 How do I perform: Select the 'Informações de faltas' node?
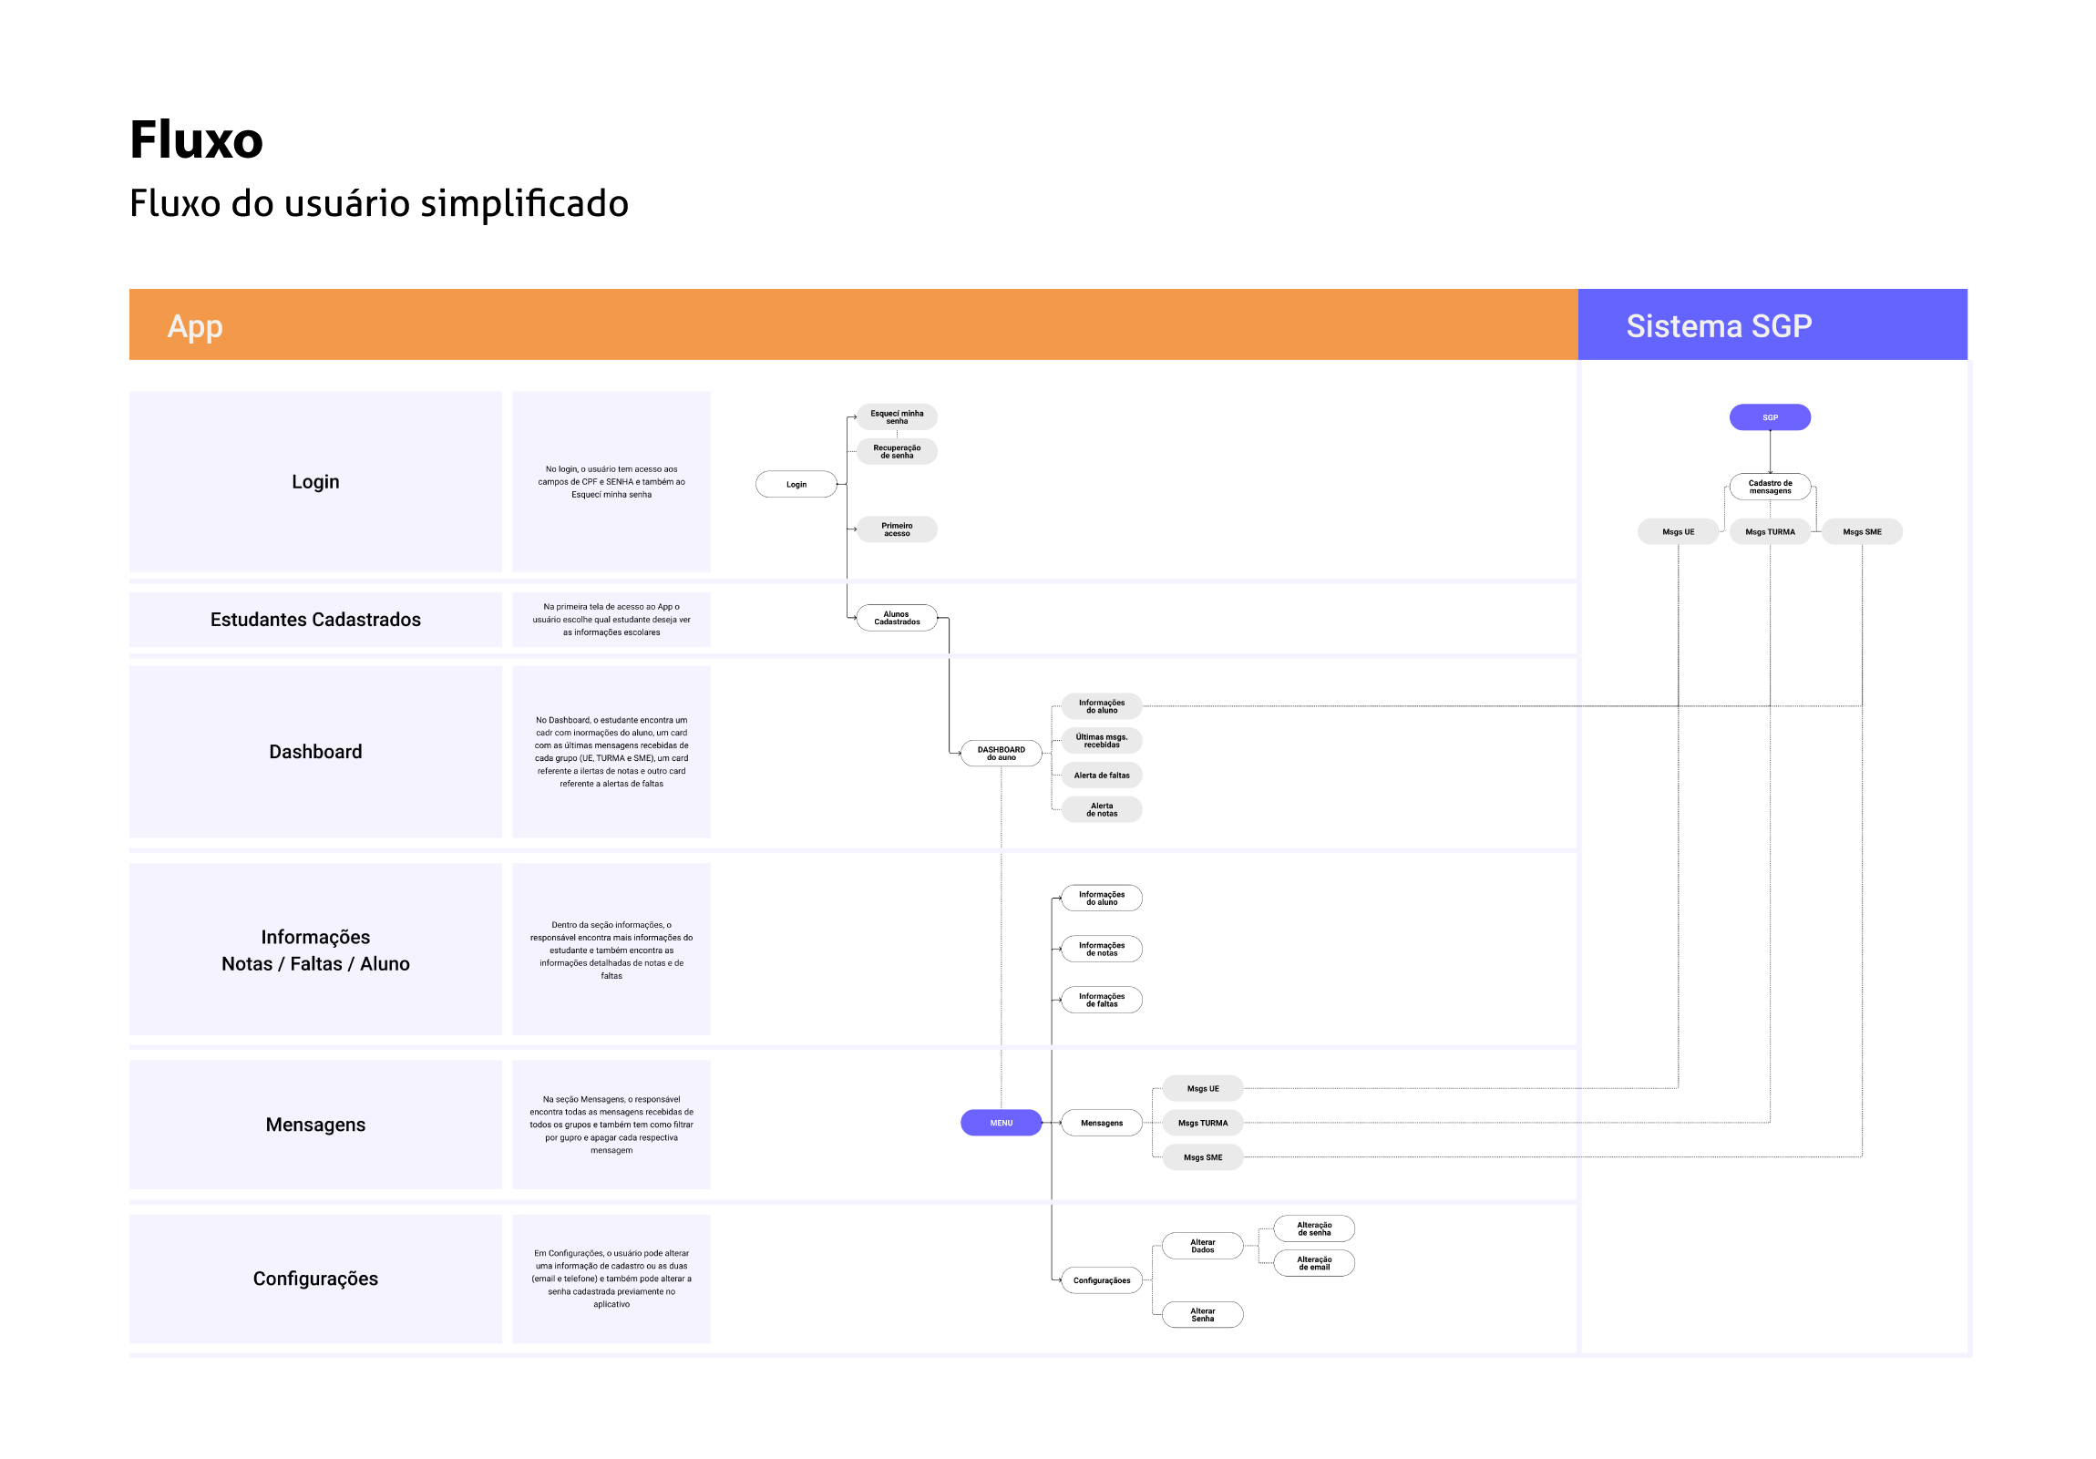coord(1102,1000)
